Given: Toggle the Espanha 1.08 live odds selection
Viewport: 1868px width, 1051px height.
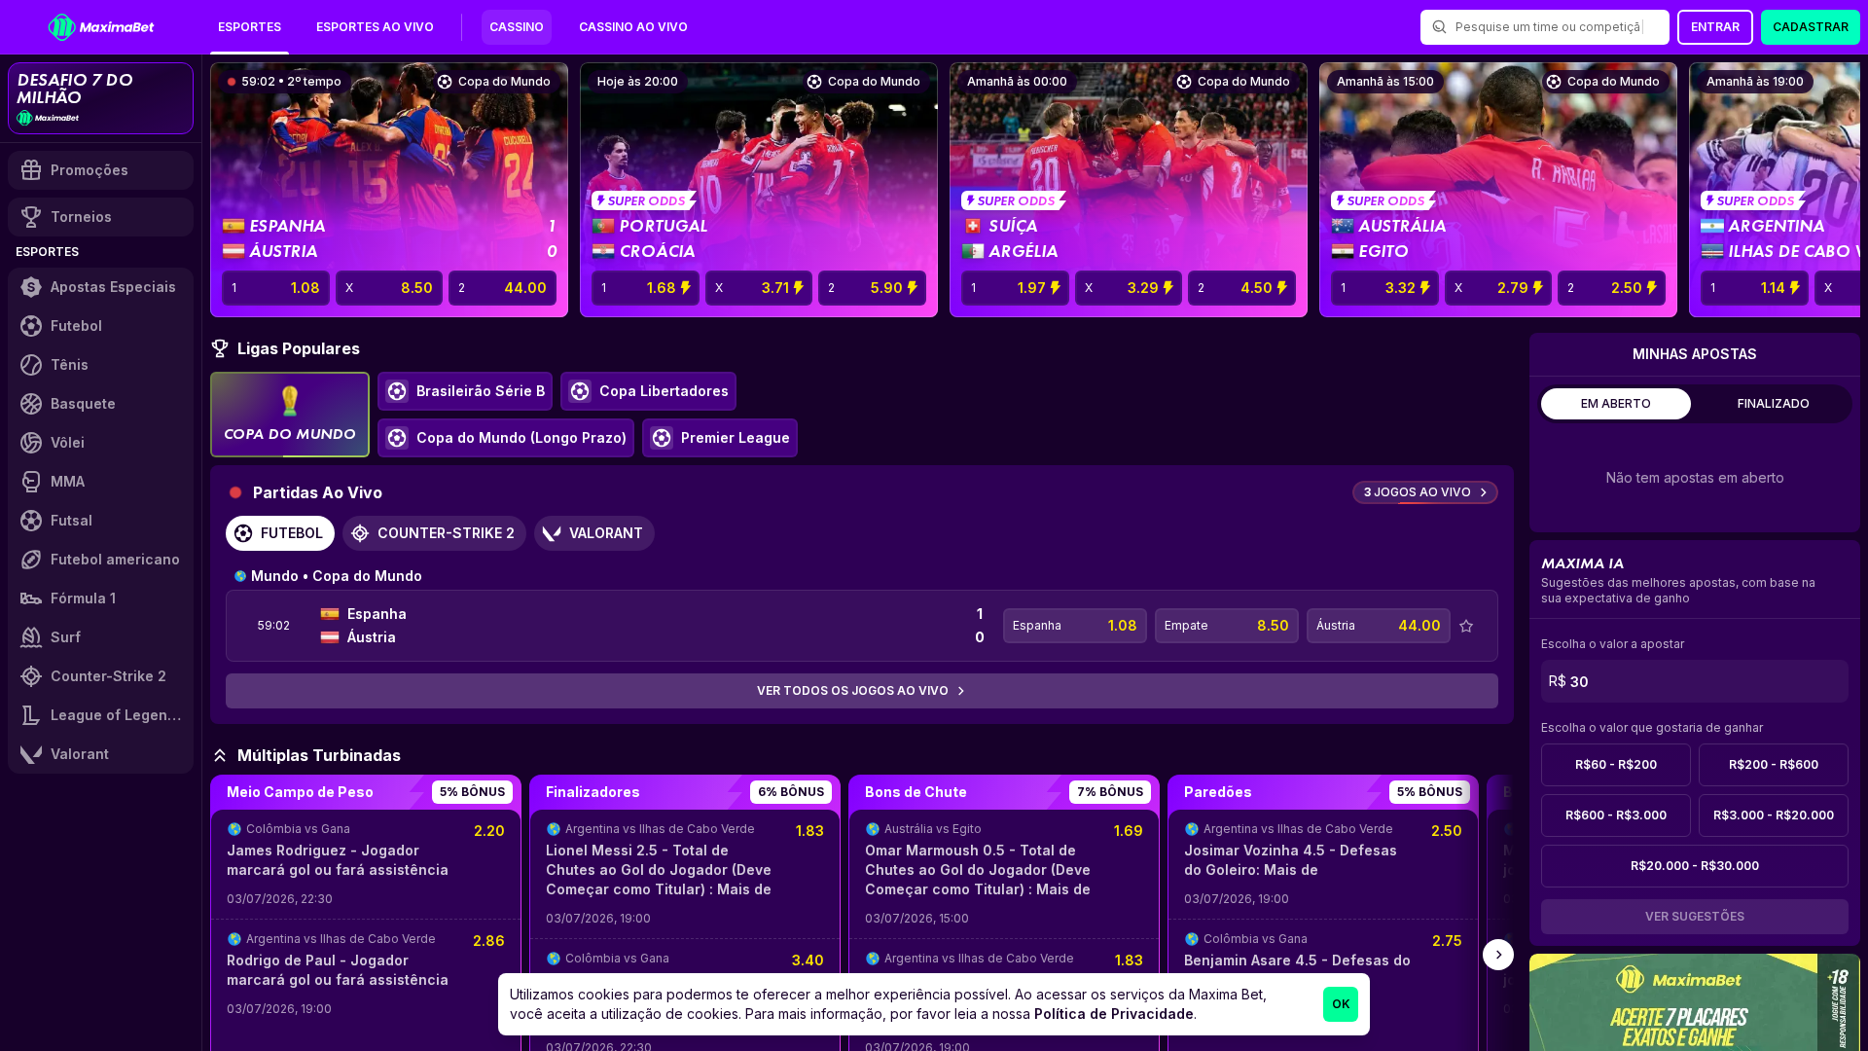Looking at the screenshot, I should pos(1075,626).
